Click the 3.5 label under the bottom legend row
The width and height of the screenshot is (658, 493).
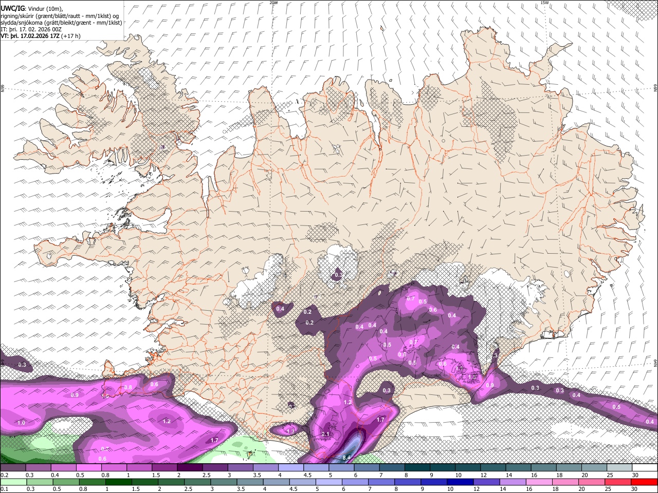click(x=241, y=489)
